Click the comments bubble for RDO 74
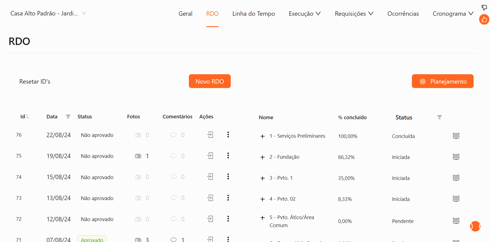Screen dimensions: 491x242 (173, 177)
